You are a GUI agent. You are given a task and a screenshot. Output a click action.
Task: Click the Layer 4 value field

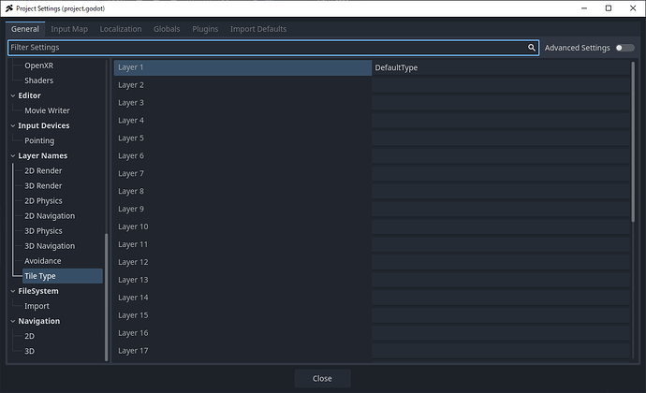click(501, 121)
